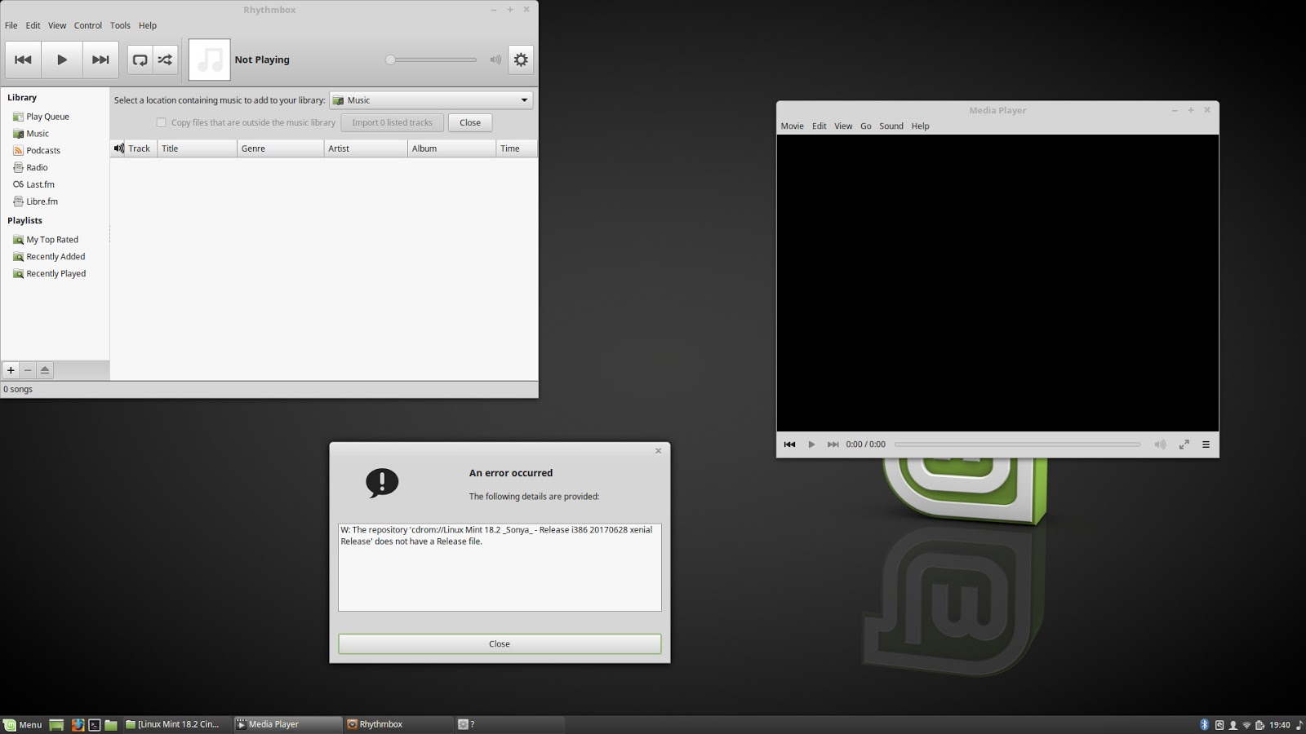Image resolution: width=1306 pixels, height=734 pixels.
Task: Toggle repeat mode in Rhythmbox
Action: (140, 59)
